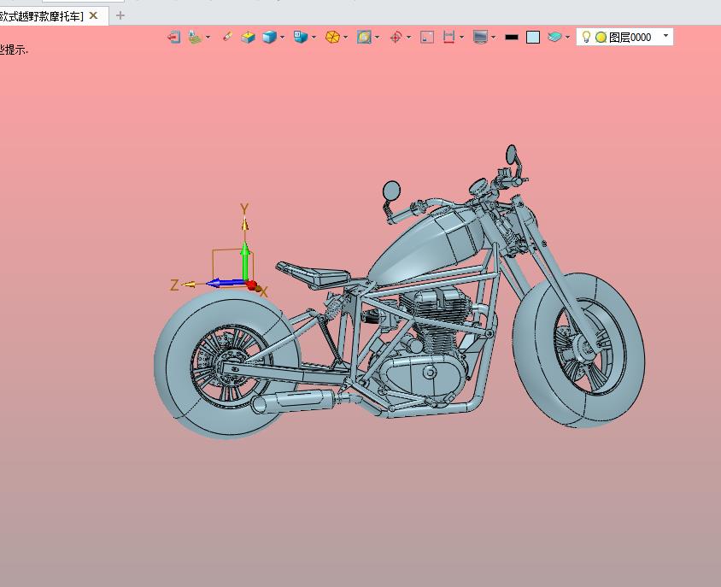
Task: Click the red origin sphere of the triad
Action: point(251,285)
